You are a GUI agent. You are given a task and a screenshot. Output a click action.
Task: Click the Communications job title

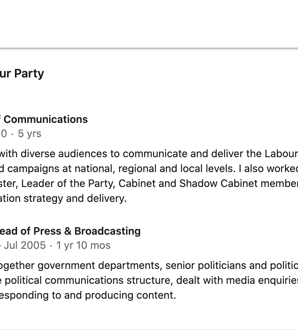(x=45, y=119)
